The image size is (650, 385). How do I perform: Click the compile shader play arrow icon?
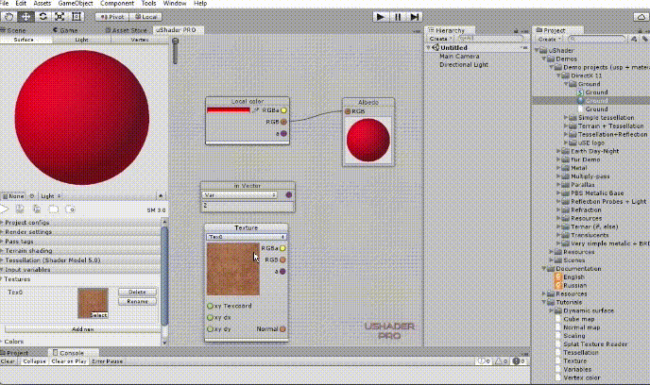pyautogui.click(x=4, y=209)
